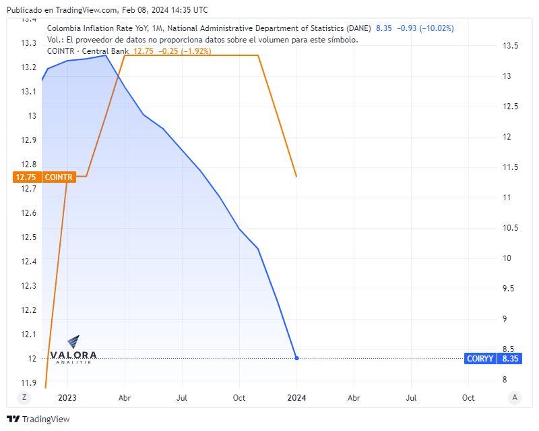
Task: Select the COINTR Central Bank legend entry
Action: click(88, 51)
